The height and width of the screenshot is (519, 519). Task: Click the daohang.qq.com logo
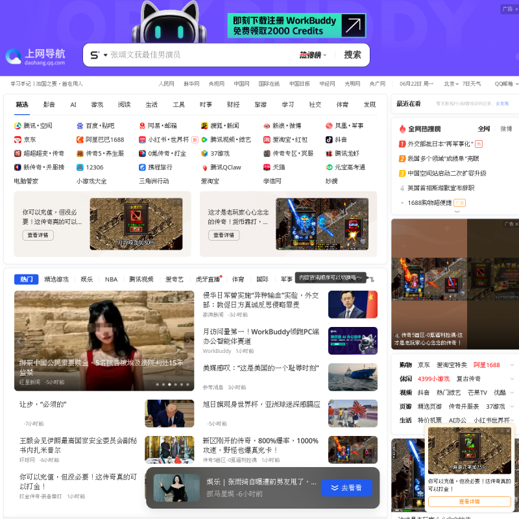point(36,56)
